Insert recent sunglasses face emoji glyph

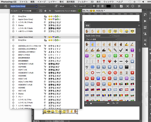pyautogui.click(x=132, y=31)
